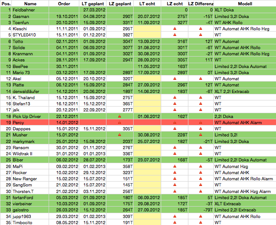The width and height of the screenshot is (276, 225).
Task: Click the model cell WT Automat AHK Hzg Alarm
Action: (x=245, y=191)
